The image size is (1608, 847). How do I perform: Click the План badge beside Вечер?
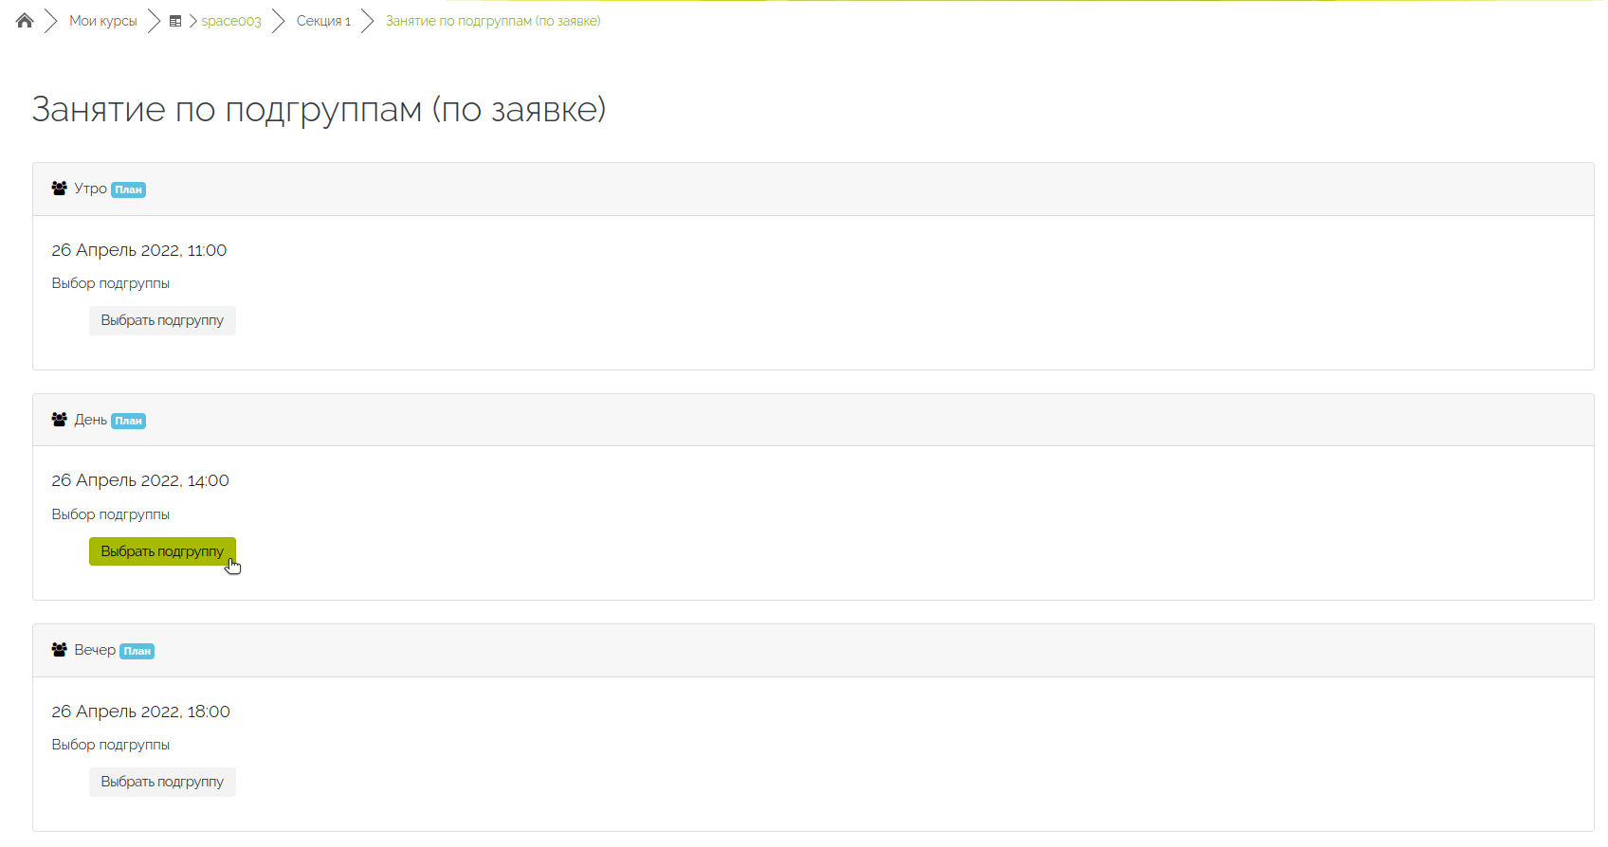[x=137, y=651]
